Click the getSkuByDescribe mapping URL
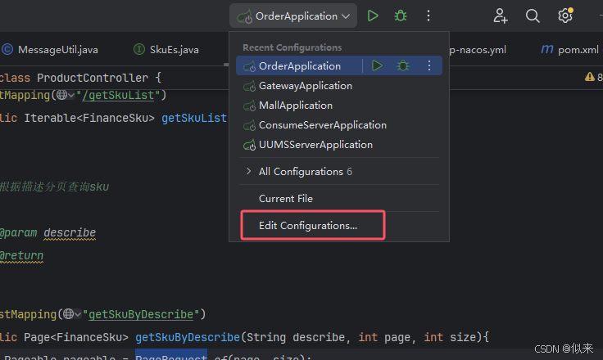Screen dimensions: 603x360 click(x=141, y=314)
